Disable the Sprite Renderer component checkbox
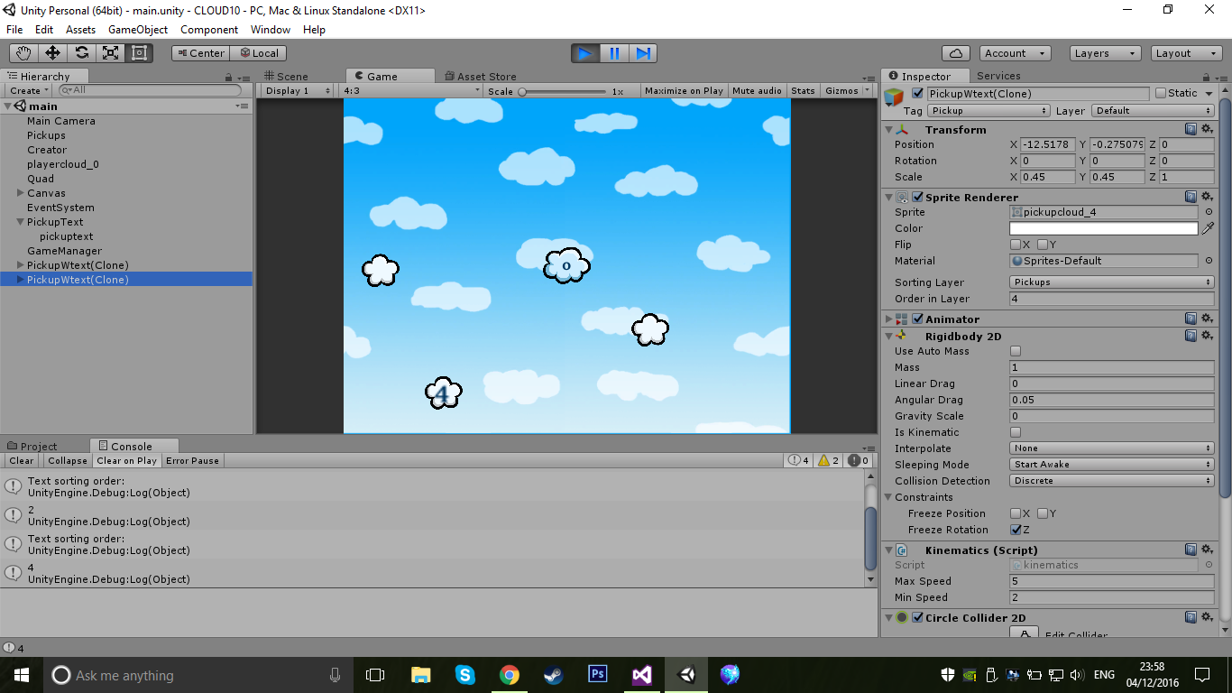1232x693 pixels. point(918,198)
